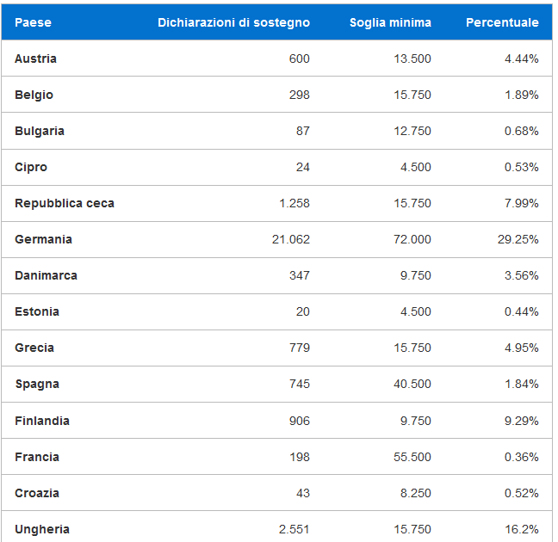Screen dimensions: 558x542
Task: Select the Spagna row label
Action: click(37, 385)
